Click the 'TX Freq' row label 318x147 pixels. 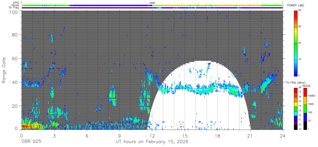tap(14, 8)
